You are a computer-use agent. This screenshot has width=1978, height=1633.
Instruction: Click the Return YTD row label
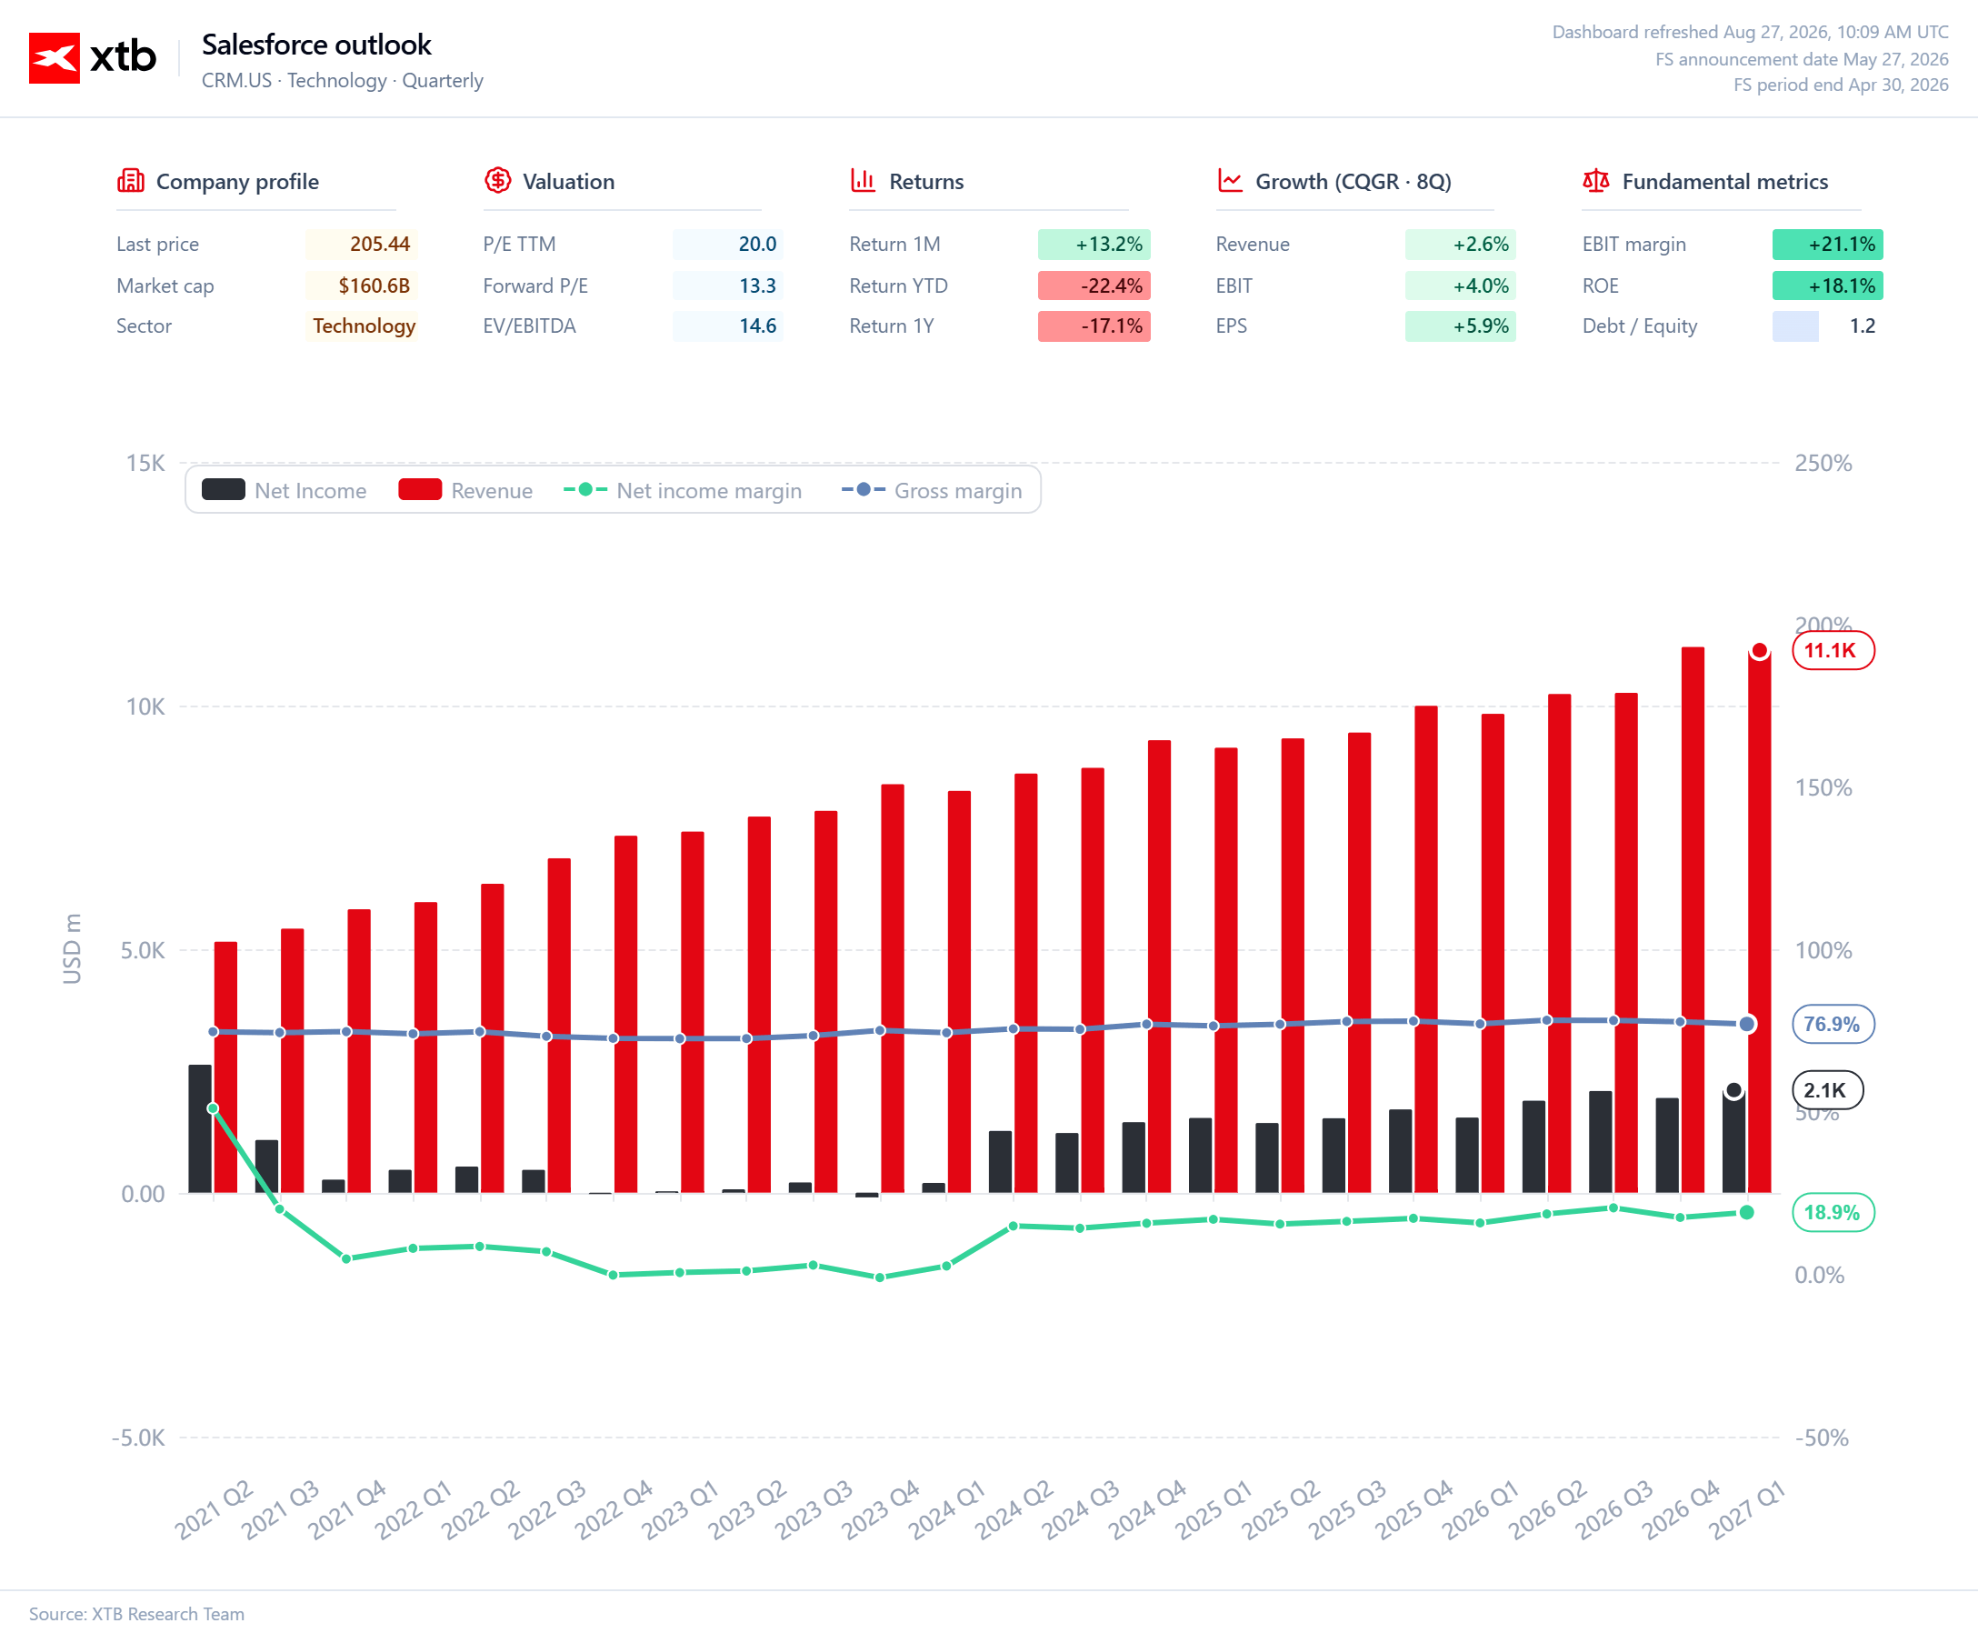click(898, 286)
